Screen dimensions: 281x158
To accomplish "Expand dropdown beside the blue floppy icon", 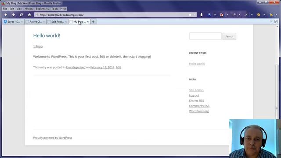I will click(x=215, y=15).
